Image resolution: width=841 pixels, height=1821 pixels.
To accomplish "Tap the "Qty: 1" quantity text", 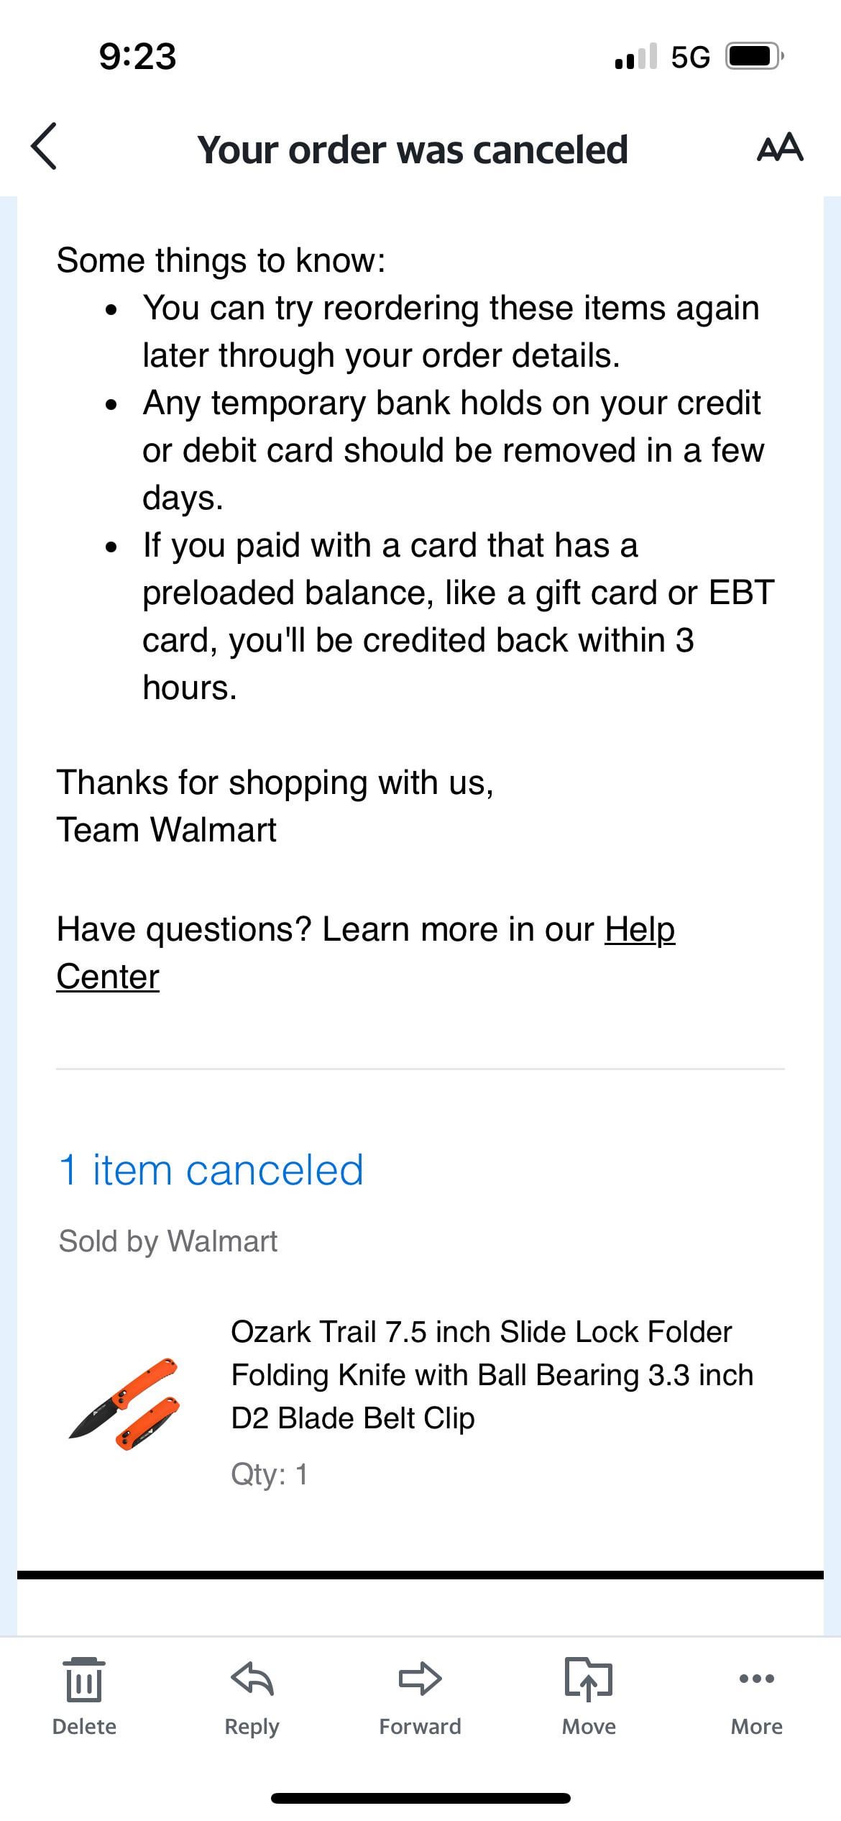I will click(x=269, y=1474).
